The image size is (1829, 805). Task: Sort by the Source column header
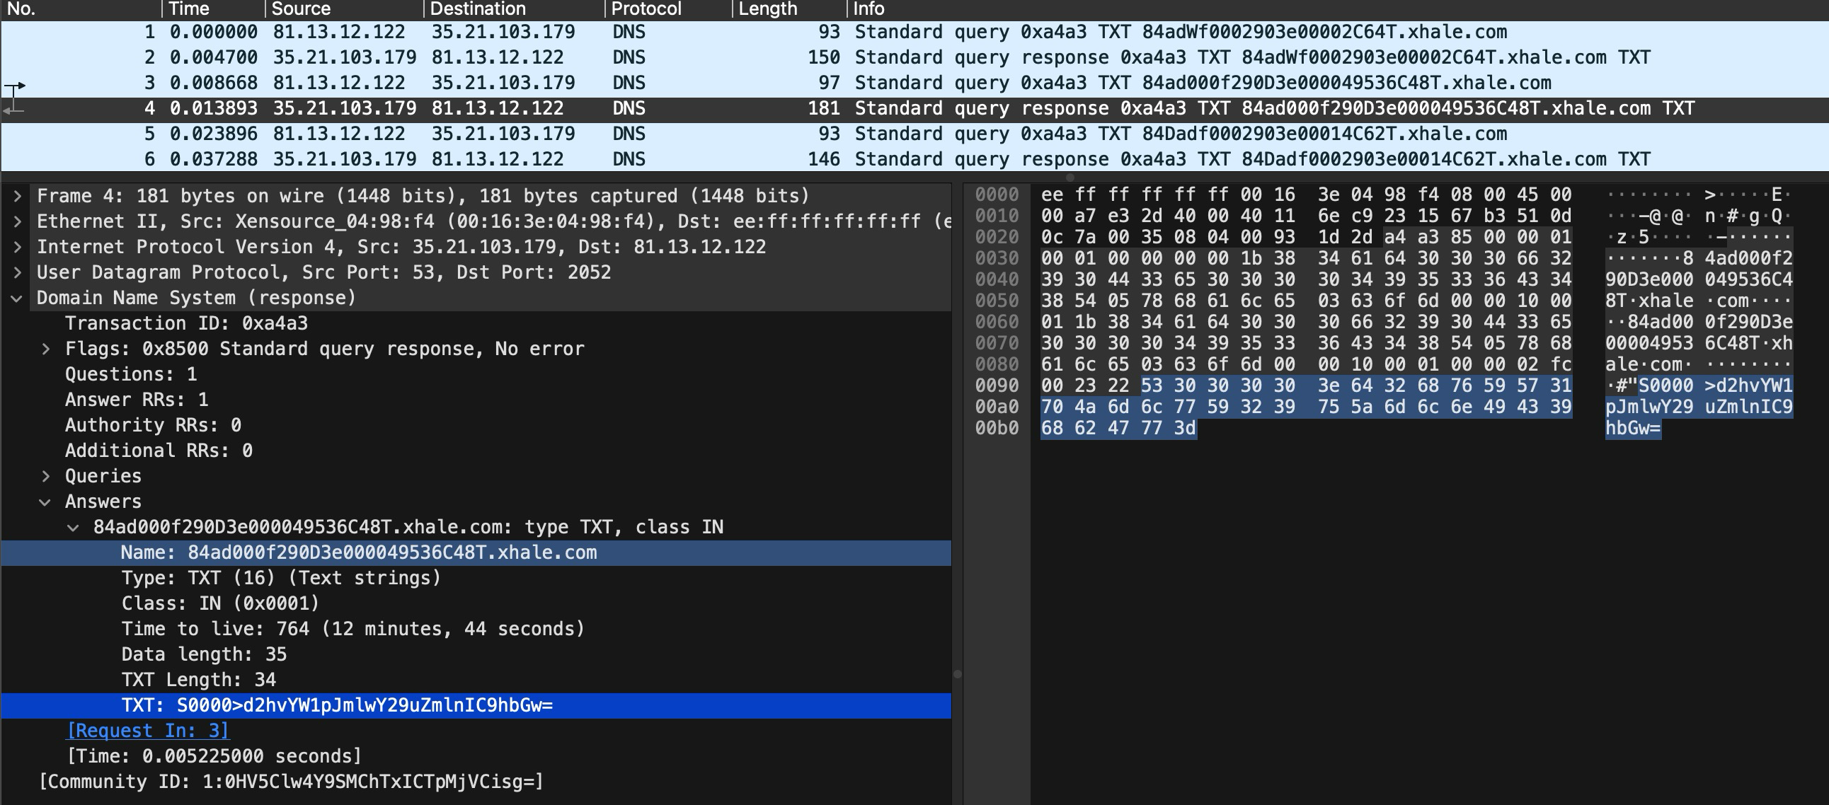[345, 9]
